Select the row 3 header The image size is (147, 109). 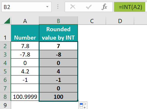point(5,54)
